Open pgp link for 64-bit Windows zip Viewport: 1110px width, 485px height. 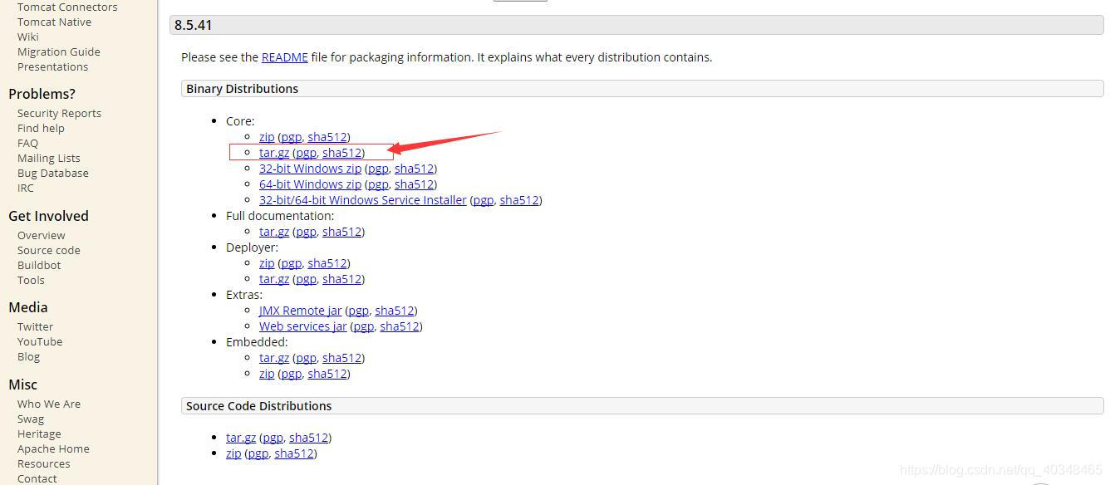[x=378, y=184]
